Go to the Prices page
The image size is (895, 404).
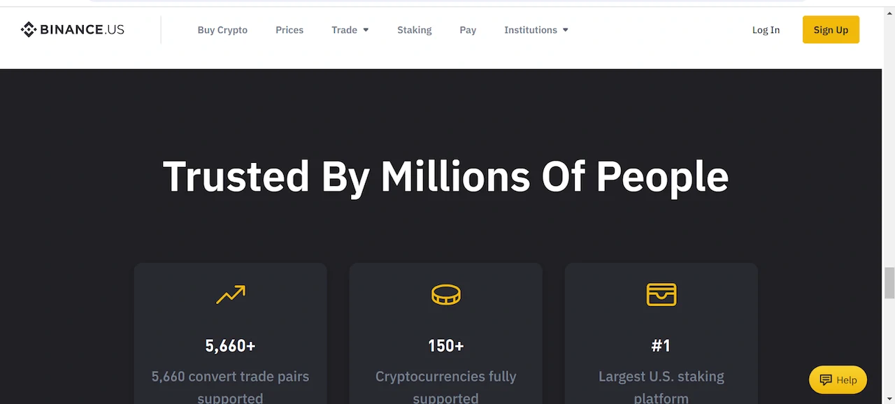click(x=289, y=30)
